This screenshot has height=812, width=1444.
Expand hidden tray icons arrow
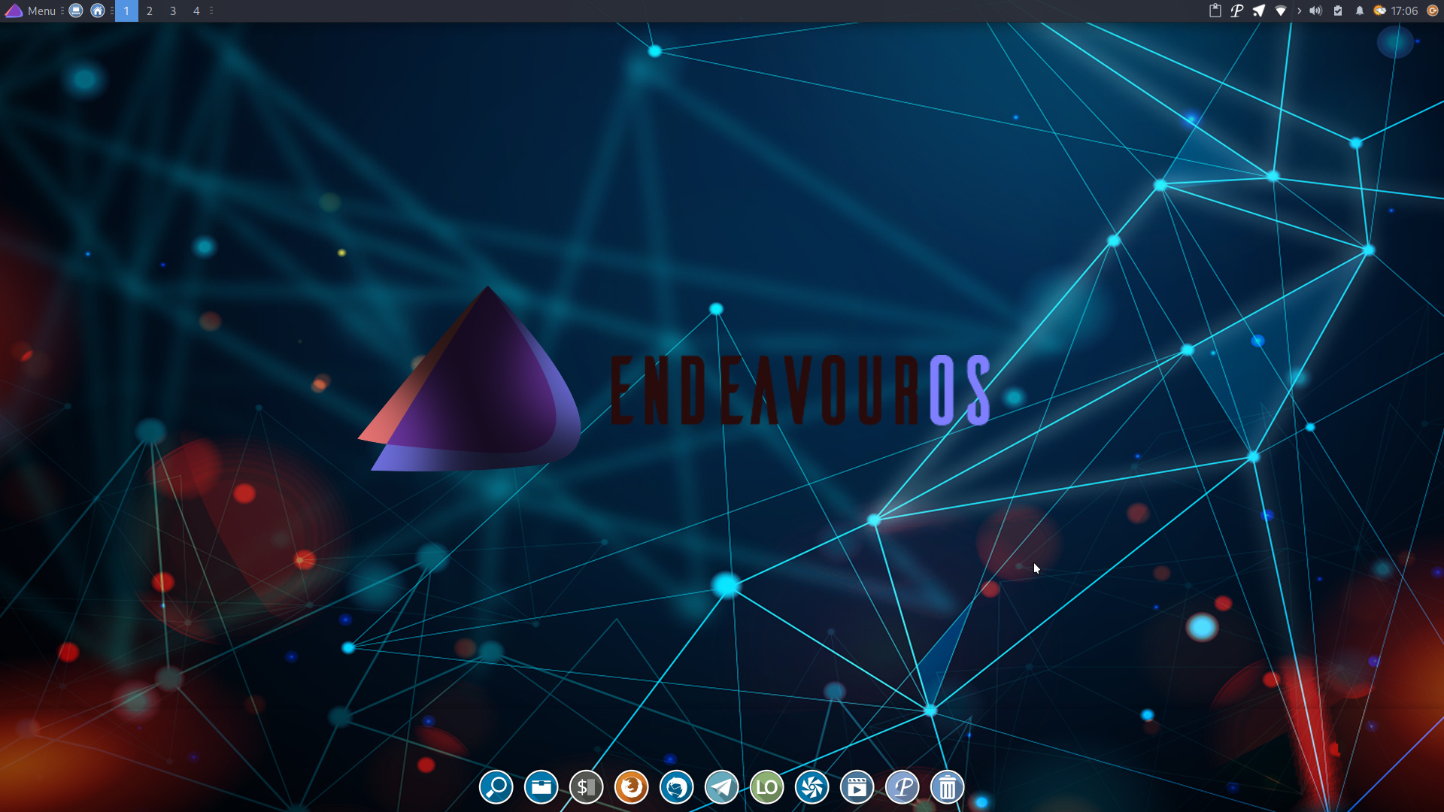1299,11
